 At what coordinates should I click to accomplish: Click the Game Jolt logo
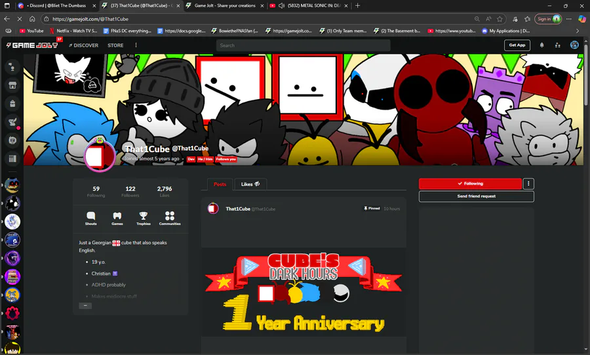(x=32, y=45)
